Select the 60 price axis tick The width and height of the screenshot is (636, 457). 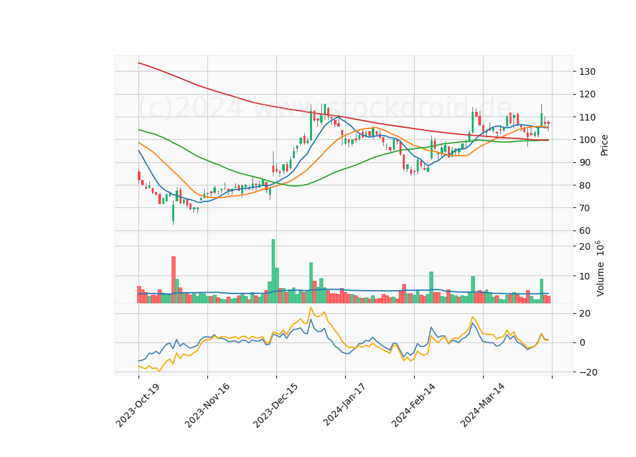[x=585, y=230]
